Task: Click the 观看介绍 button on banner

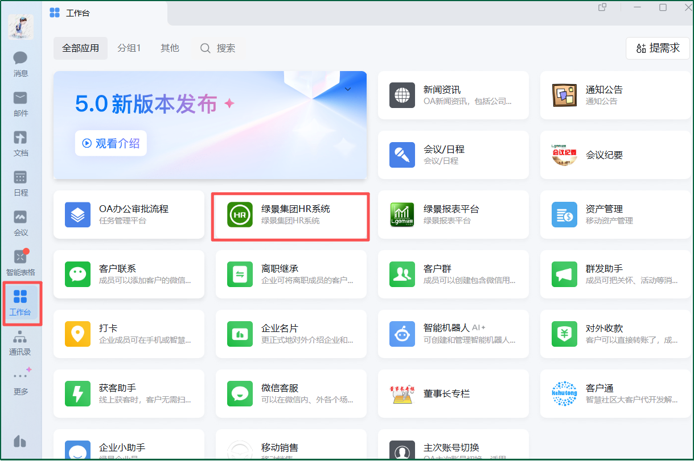Action: (111, 143)
